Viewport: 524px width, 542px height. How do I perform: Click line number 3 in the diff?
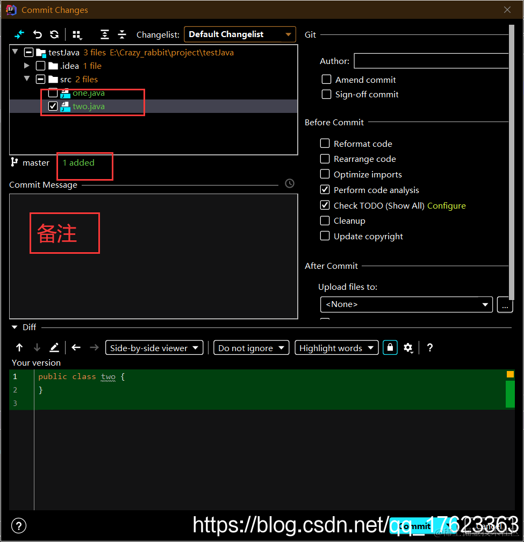15,403
